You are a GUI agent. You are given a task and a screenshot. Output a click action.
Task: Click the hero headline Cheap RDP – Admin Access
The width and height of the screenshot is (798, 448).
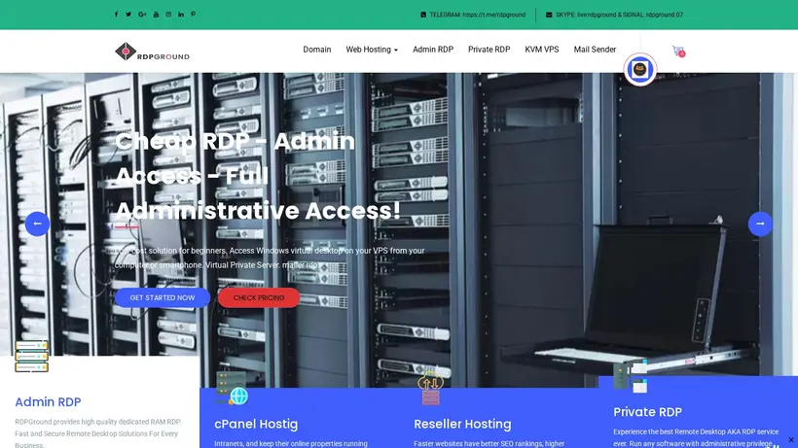click(258, 176)
